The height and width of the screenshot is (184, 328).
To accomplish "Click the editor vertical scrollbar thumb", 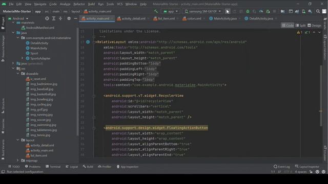I will [x=321, y=96].
